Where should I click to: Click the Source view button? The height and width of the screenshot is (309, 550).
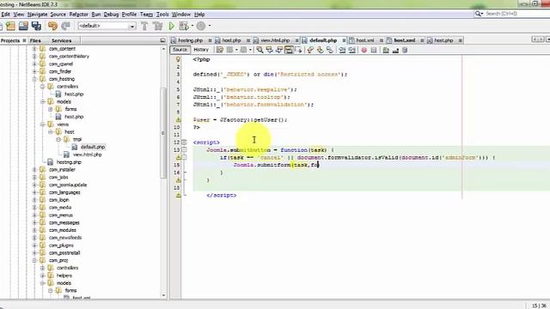point(180,50)
